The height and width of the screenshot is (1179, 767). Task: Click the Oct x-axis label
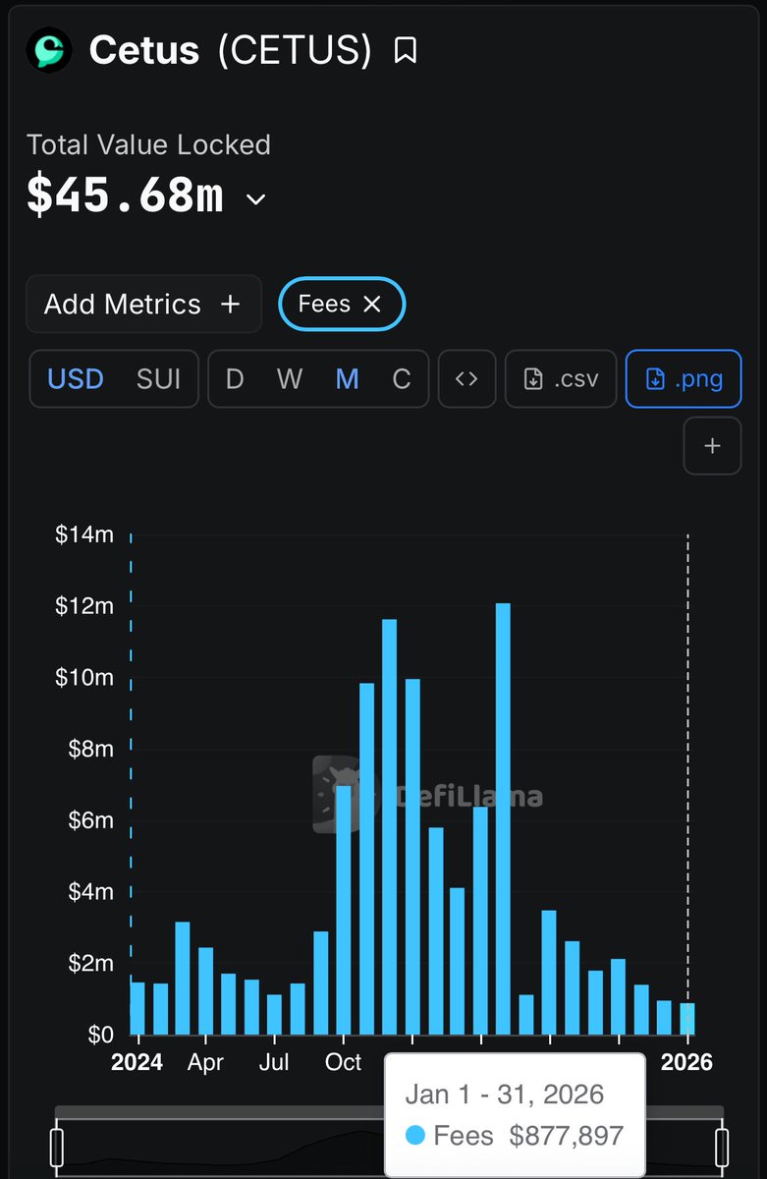click(344, 1062)
